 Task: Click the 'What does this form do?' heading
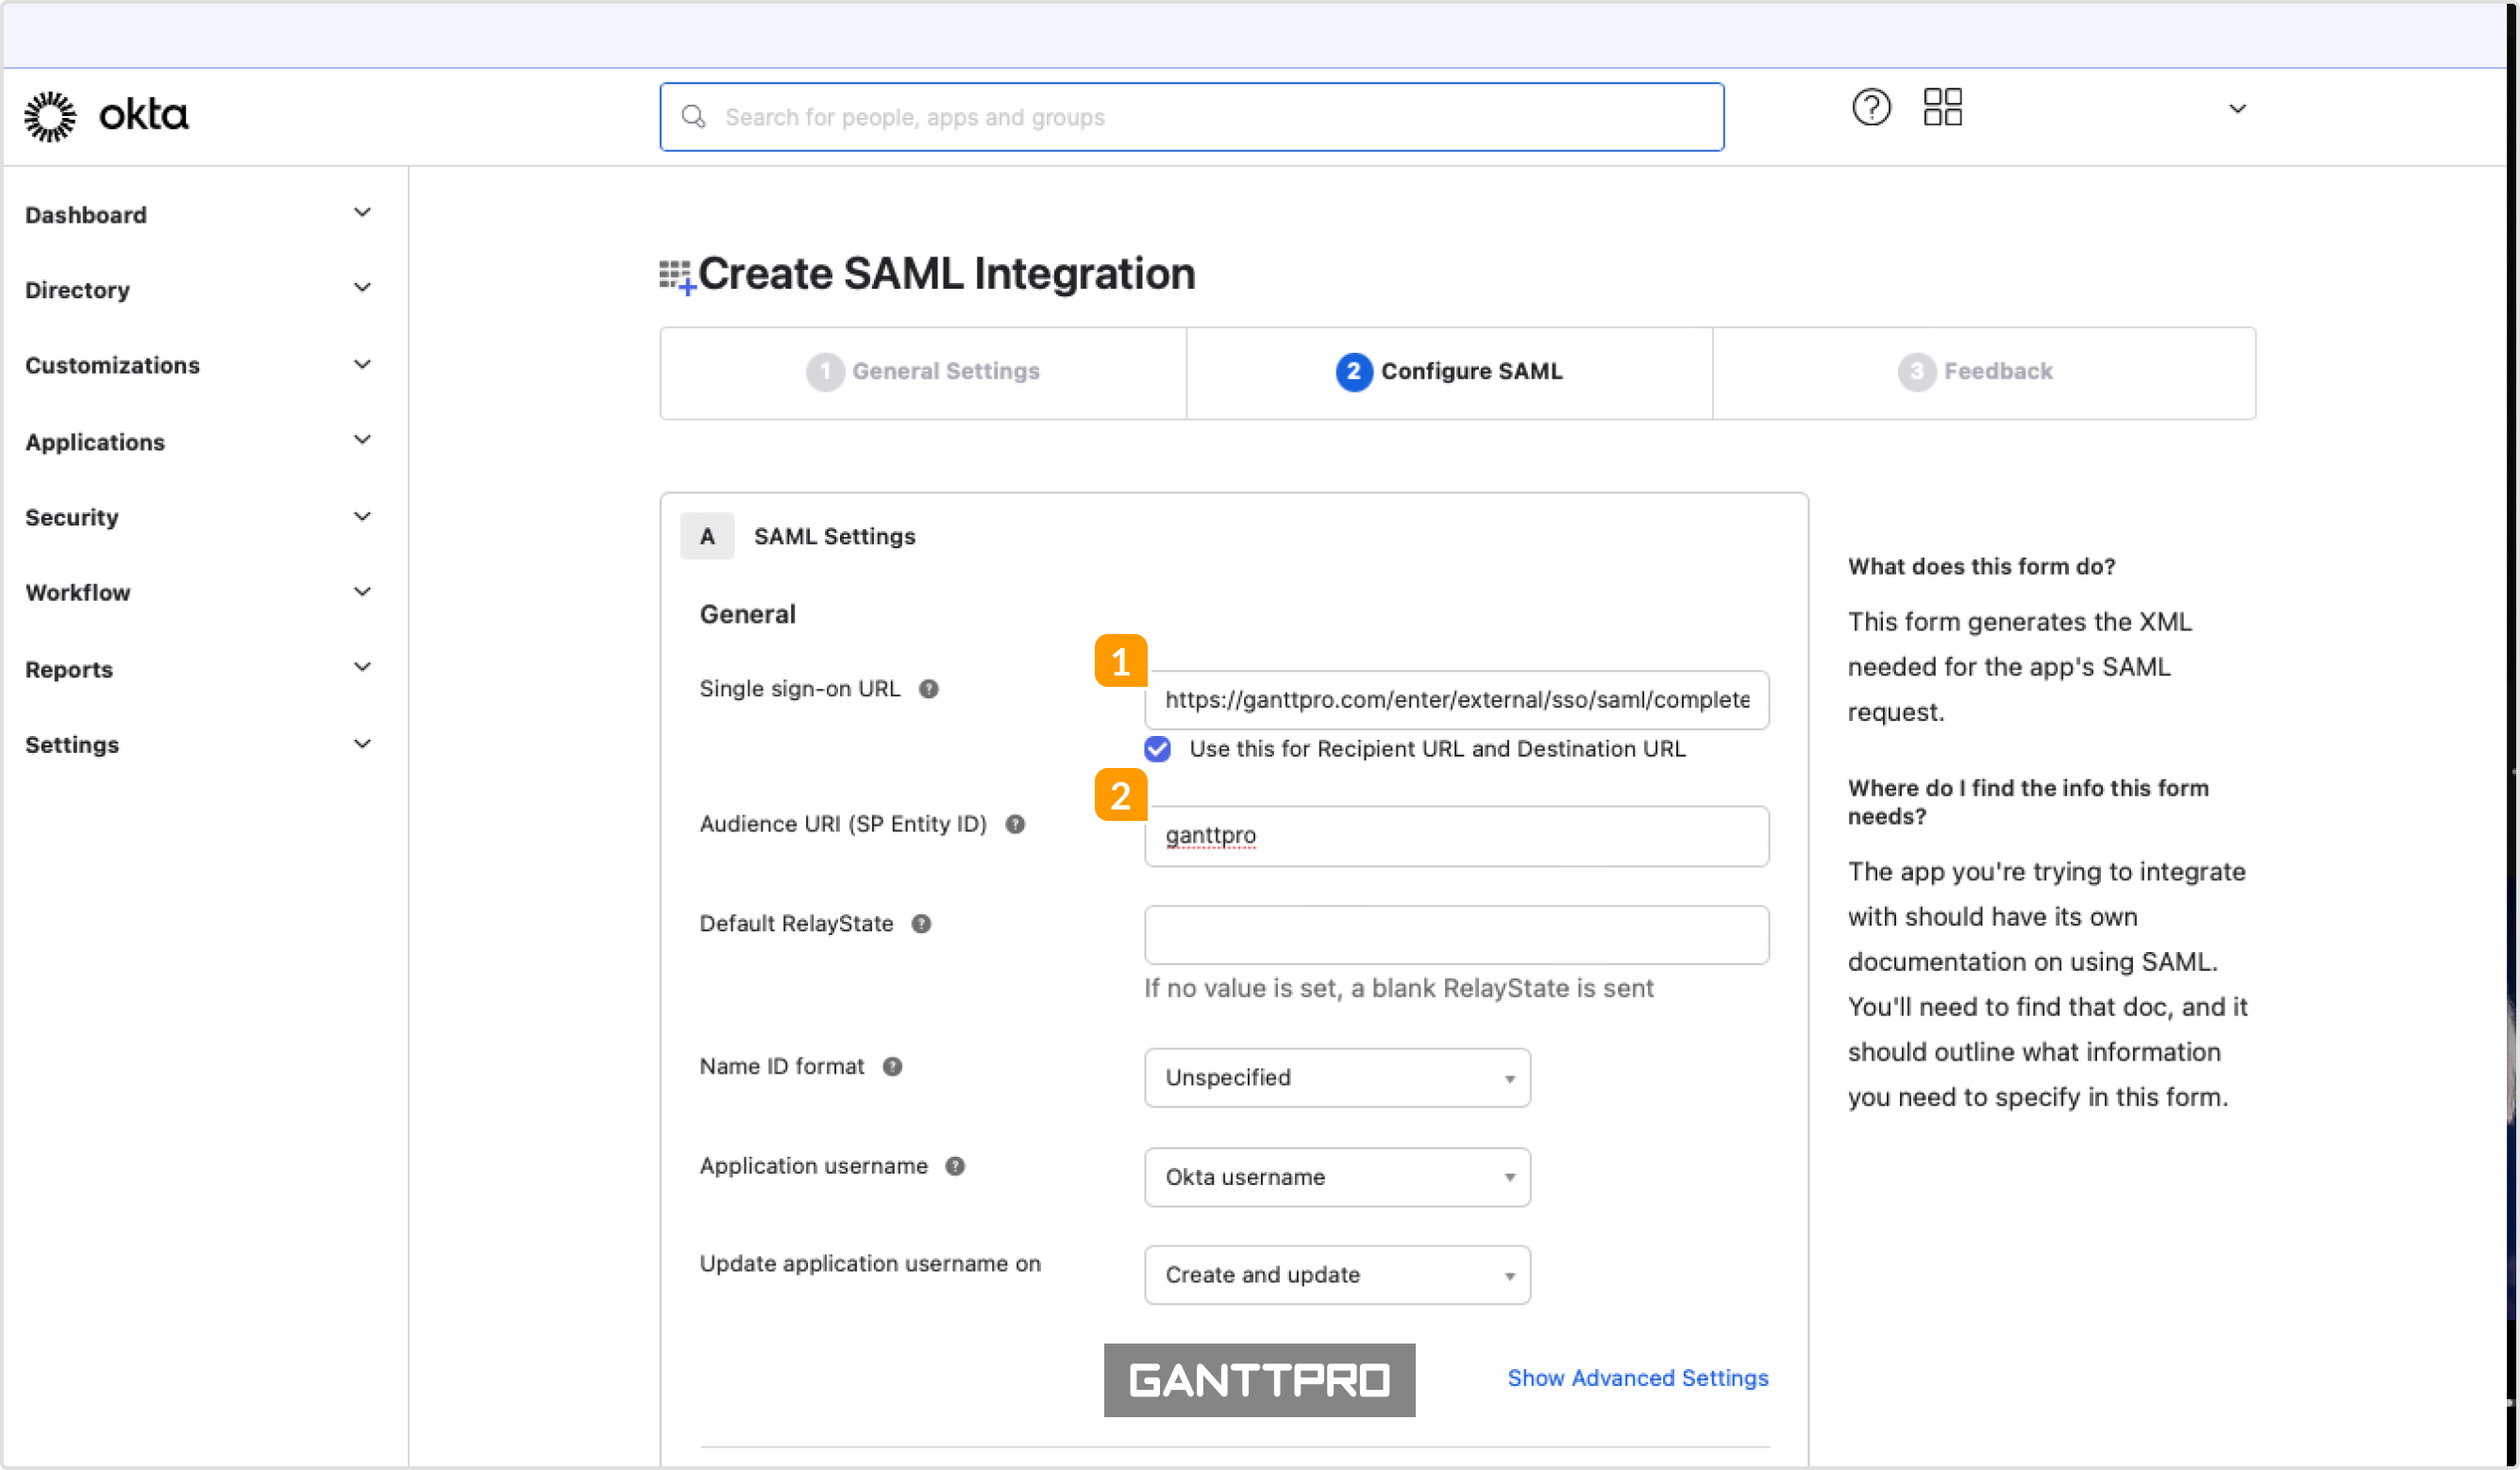click(1981, 567)
